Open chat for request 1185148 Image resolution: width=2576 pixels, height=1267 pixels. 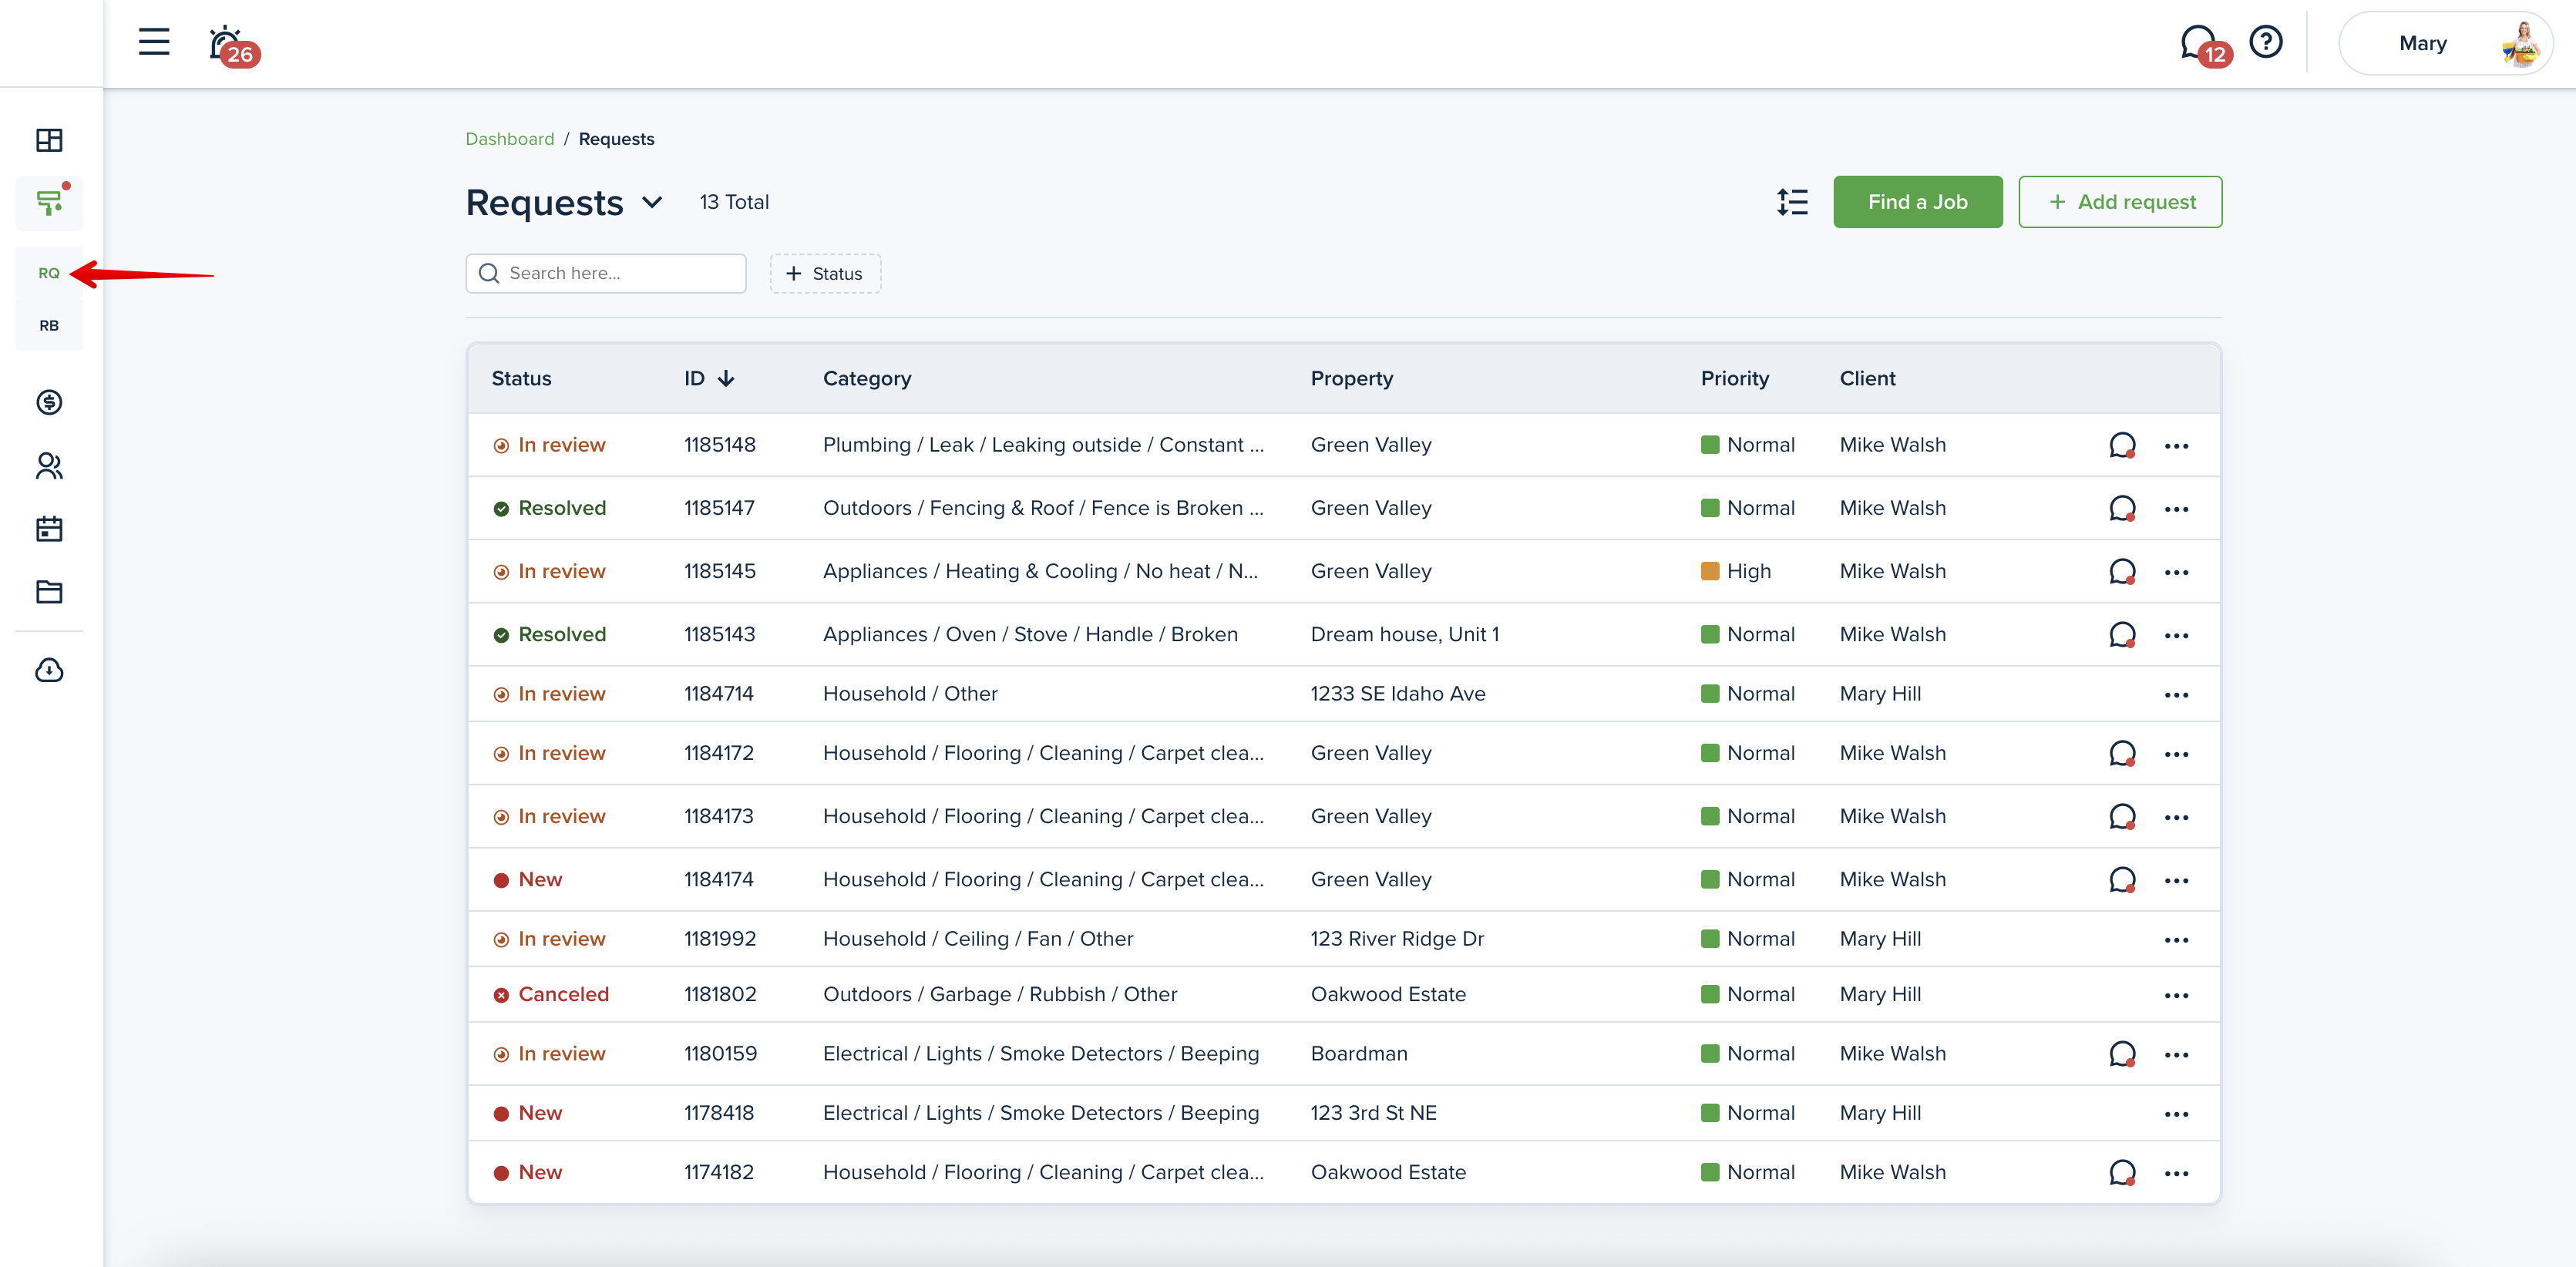click(2121, 445)
